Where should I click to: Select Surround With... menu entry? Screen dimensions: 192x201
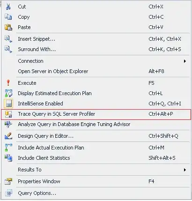pos(96,49)
